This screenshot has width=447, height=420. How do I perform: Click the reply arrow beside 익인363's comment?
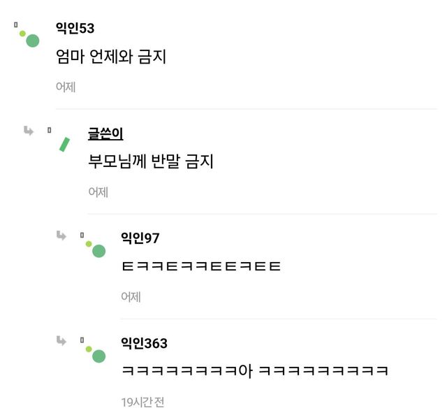point(61,340)
